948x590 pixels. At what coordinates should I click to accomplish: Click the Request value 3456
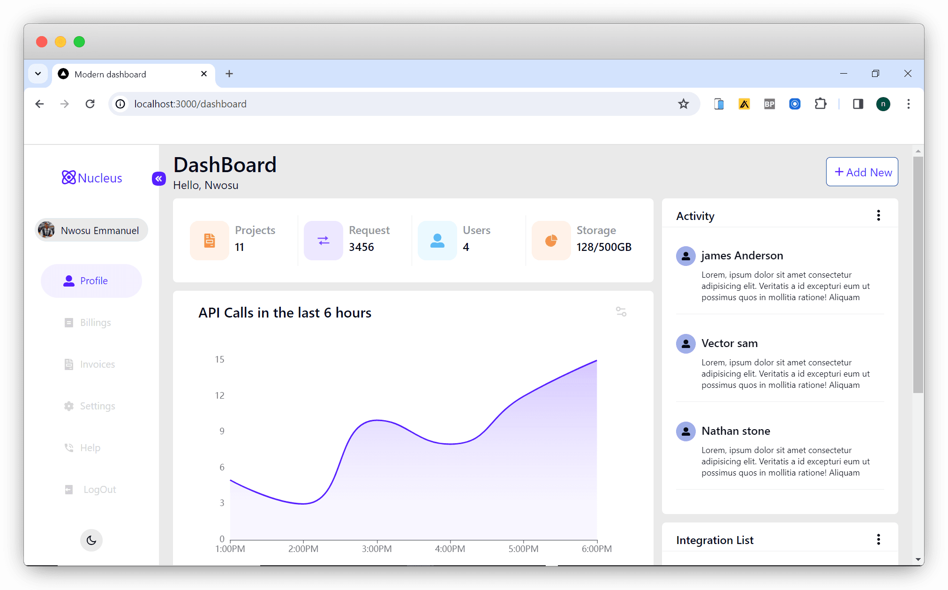point(361,247)
